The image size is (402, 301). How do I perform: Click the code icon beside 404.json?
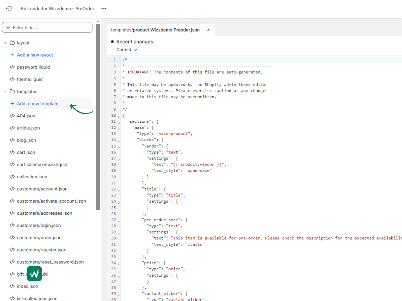(12, 116)
